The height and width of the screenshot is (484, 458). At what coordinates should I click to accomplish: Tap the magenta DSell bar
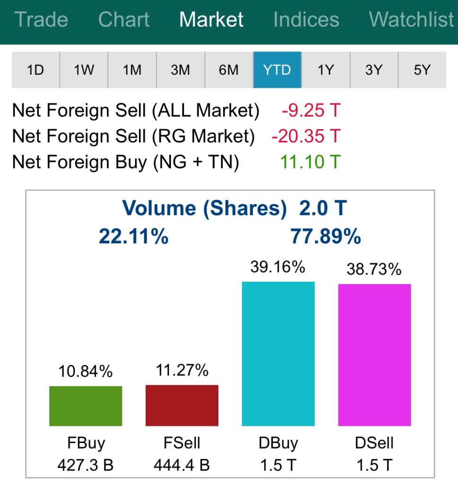click(374, 354)
